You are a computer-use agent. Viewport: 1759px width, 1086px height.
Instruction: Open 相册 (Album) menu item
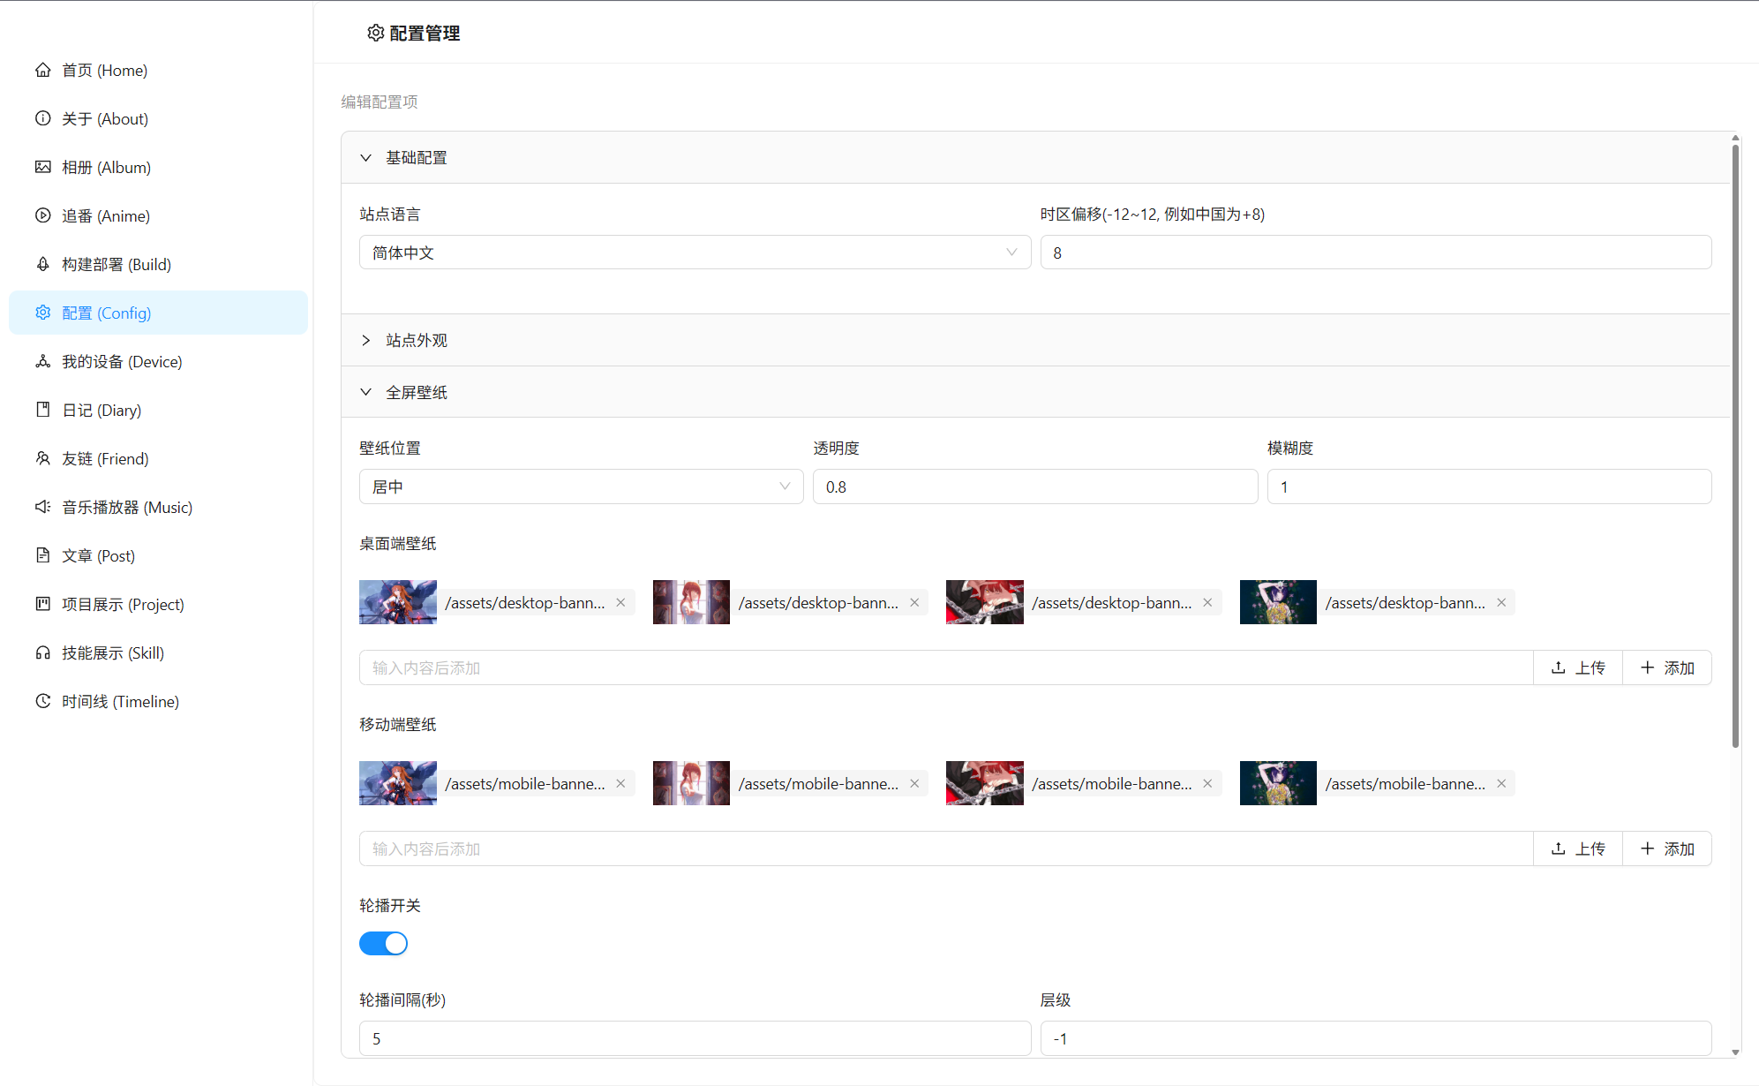(158, 167)
